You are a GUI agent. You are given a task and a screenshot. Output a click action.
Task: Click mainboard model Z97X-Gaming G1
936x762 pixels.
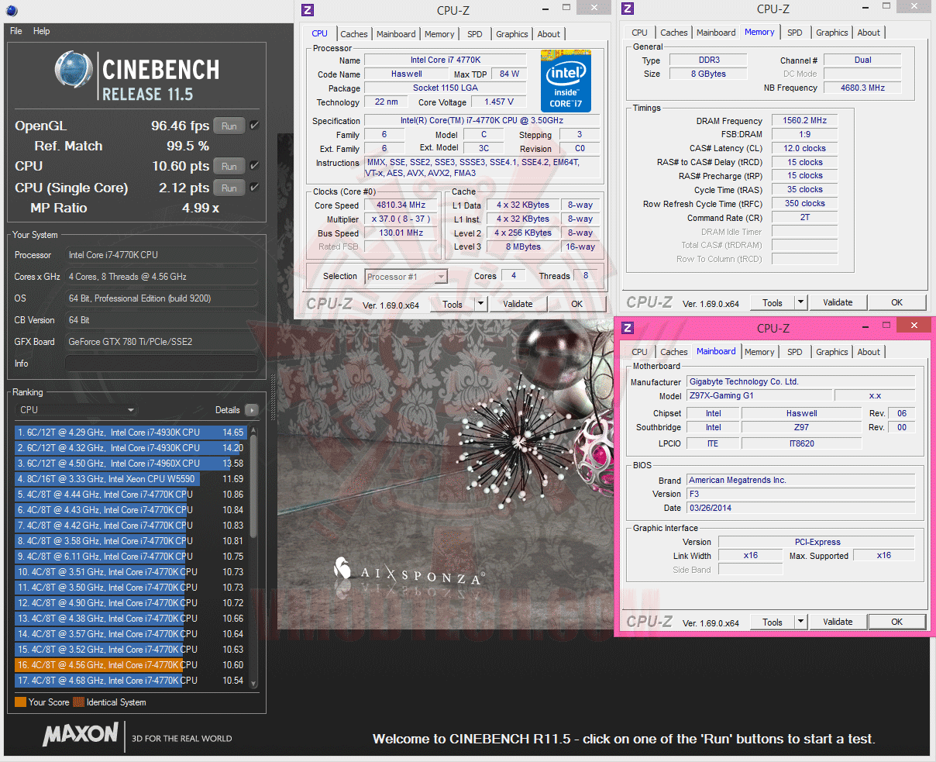(x=759, y=395)
